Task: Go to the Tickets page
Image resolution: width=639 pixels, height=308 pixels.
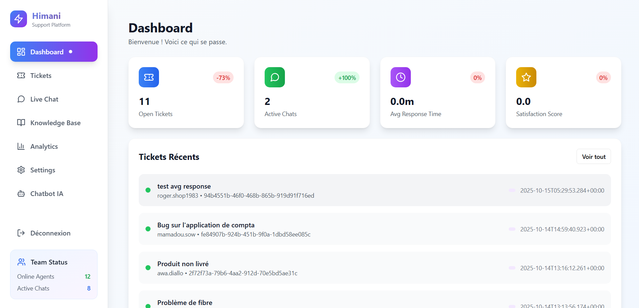Action: pyautogui.click(x=54, y=76)
